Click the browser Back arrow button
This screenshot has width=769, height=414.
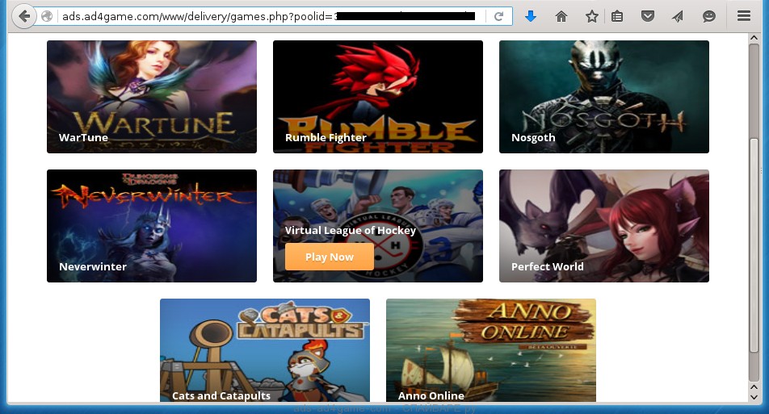point(23,16)
